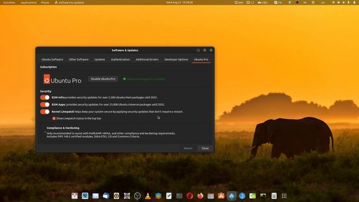Go to the Updates tab
The image size is (359, 202).
pos(100,59)
